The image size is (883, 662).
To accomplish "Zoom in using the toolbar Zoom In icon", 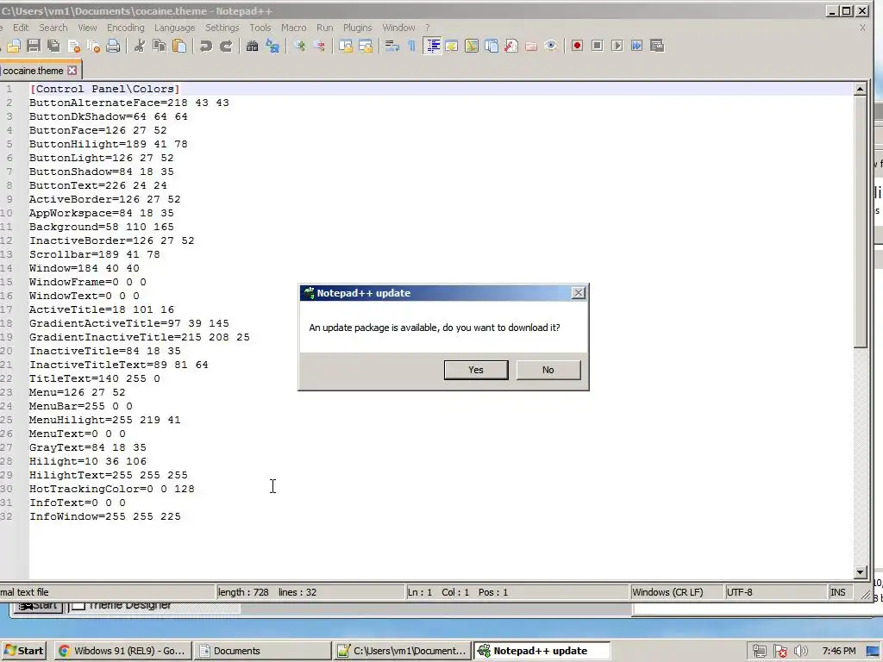I will 299,47.
